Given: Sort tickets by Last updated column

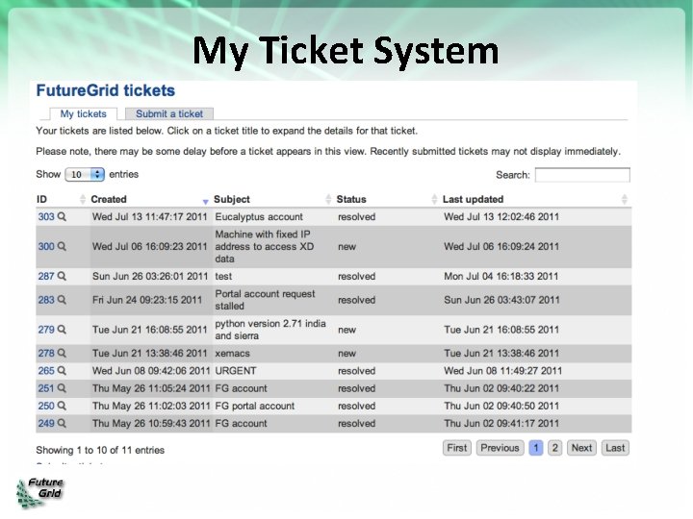Looking at the screenshot, I should 473,200.
